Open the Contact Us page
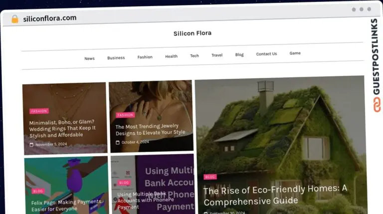Screen dimensions: 383x214 click(266, 54)
